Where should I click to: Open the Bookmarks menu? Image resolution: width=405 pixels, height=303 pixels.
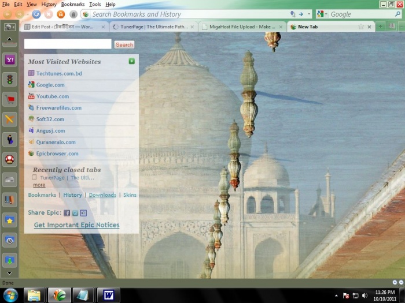click(72, 5)
